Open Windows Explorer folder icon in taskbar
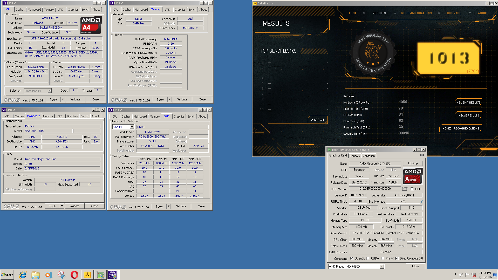 36,275
